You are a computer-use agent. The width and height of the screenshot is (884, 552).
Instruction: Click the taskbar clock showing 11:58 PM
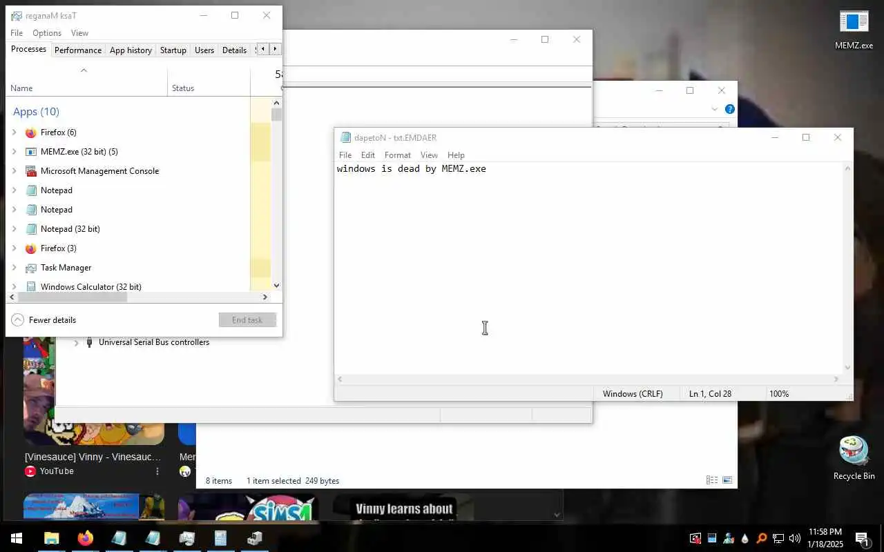(825, 538)
